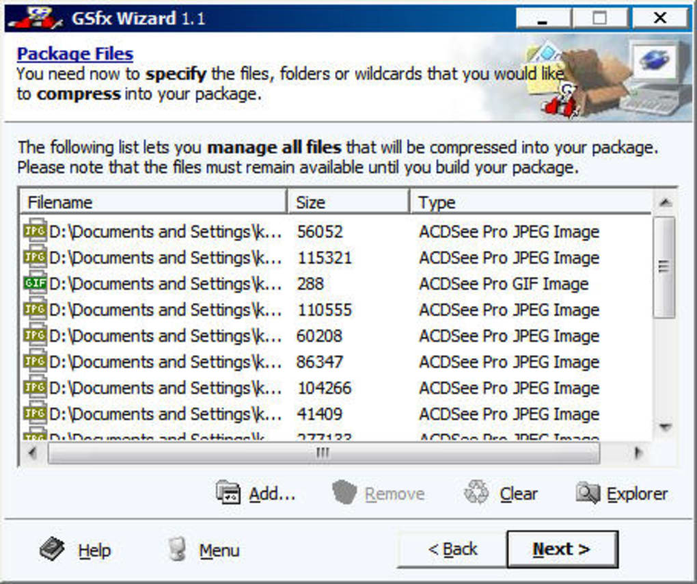Viewport: 697px width, 584px height.
Task: Click the size value 115321
Action: (x=325, y=258)
